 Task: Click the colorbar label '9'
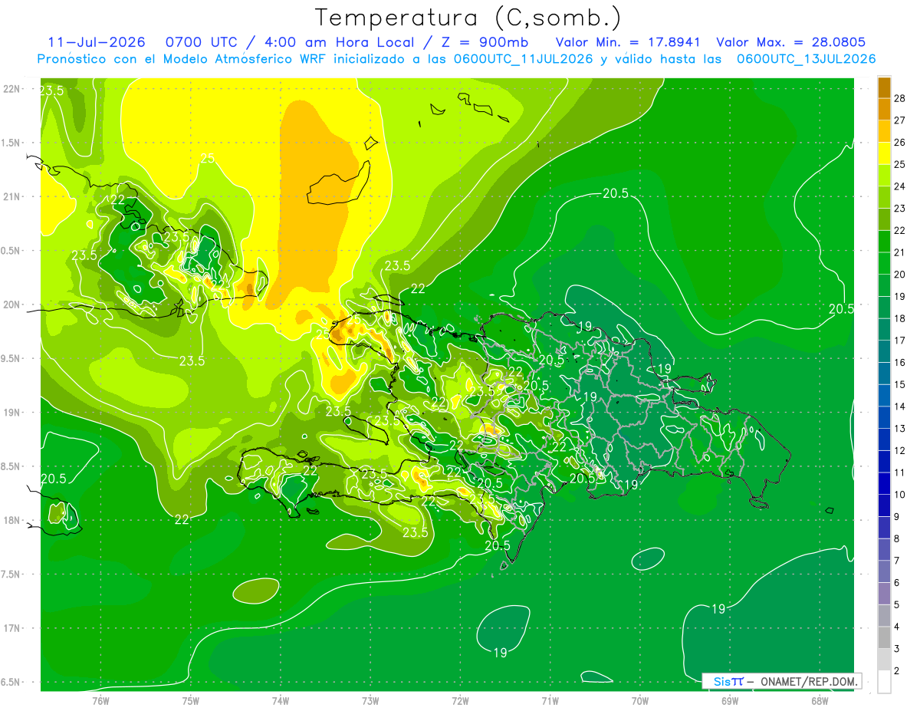pyautogui.click(x=897, y=516)
